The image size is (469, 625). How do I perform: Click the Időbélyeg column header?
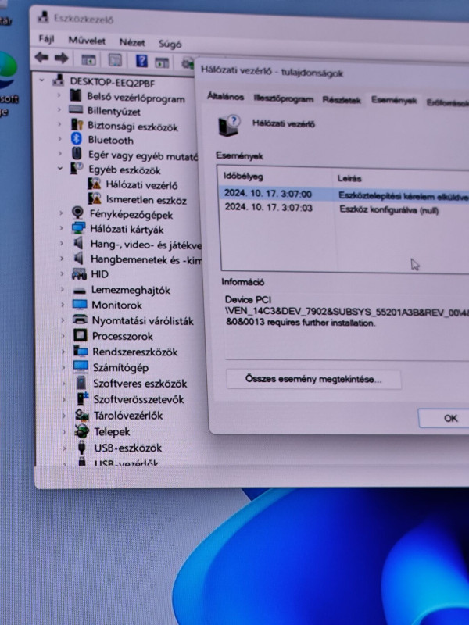point(276,177)
